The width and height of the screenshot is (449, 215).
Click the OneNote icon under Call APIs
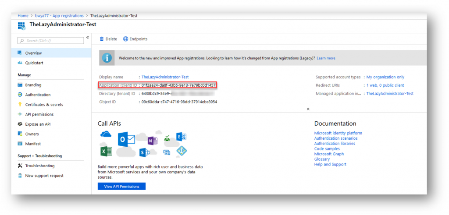[x=153, y=141]
